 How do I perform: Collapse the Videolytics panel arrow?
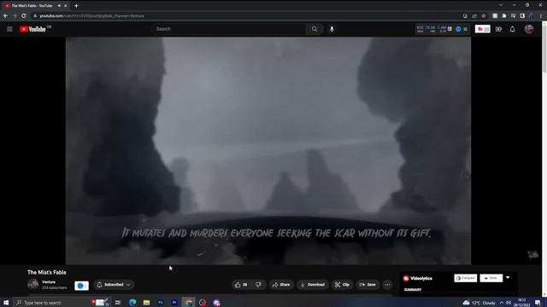[x=508, y=277]
